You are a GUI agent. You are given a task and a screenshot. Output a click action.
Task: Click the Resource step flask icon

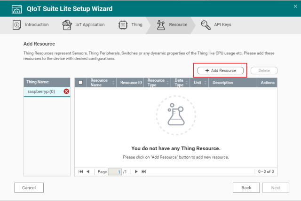coord(161,25)
